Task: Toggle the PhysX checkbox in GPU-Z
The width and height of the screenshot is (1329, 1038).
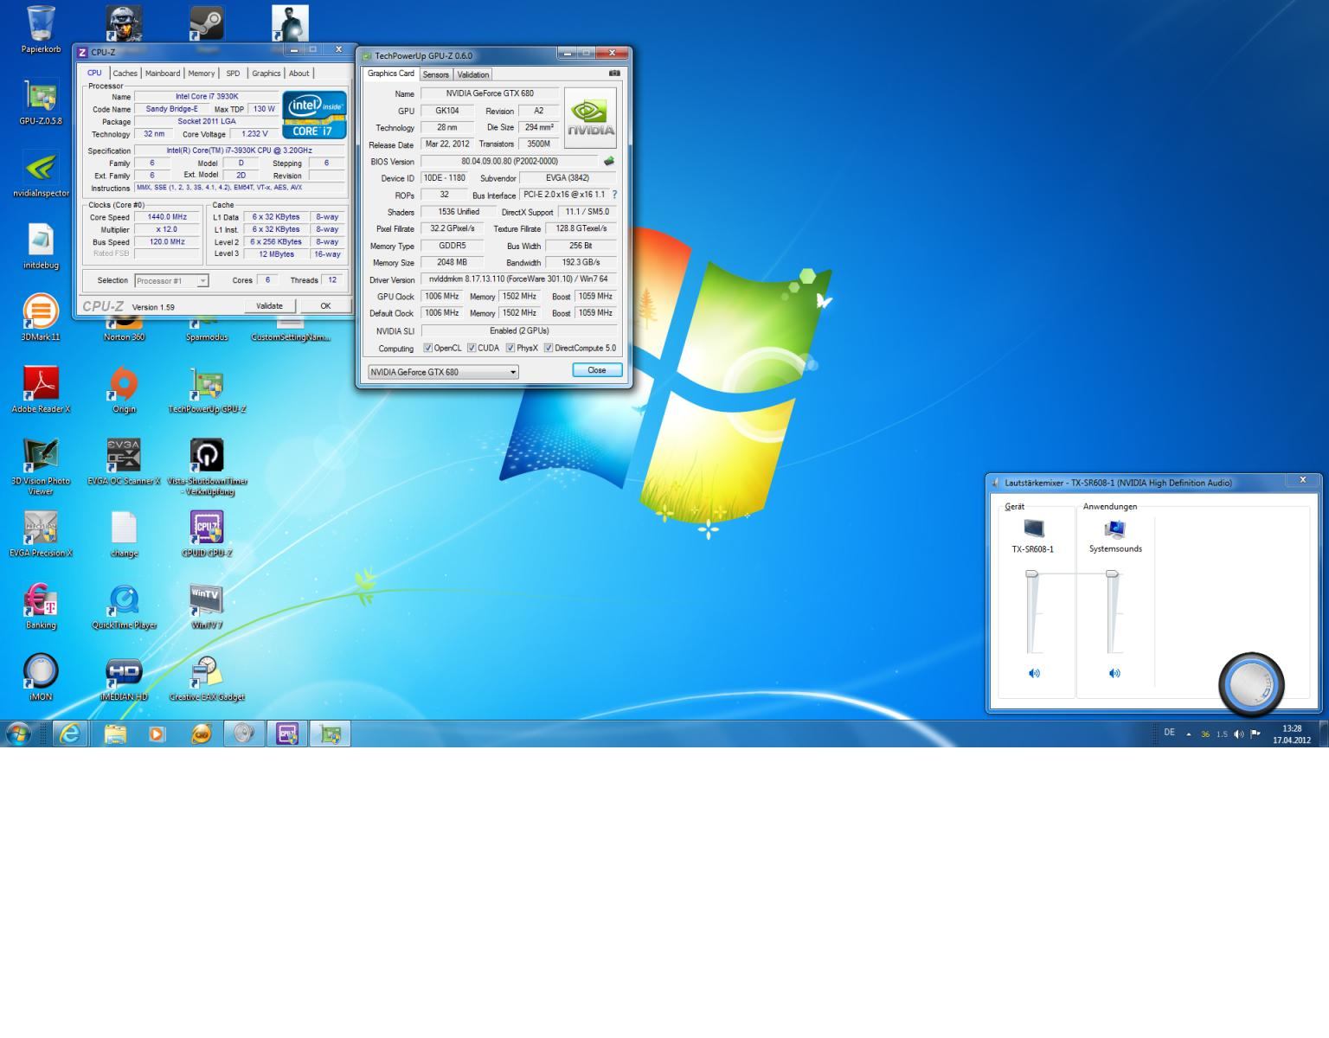Action: click(510, 348)
